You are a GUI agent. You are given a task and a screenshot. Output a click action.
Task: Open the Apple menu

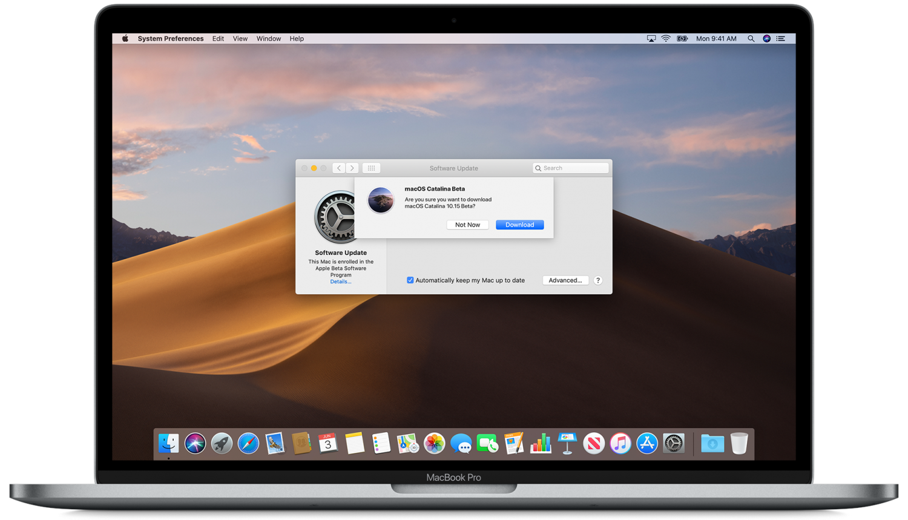[125, 39]
